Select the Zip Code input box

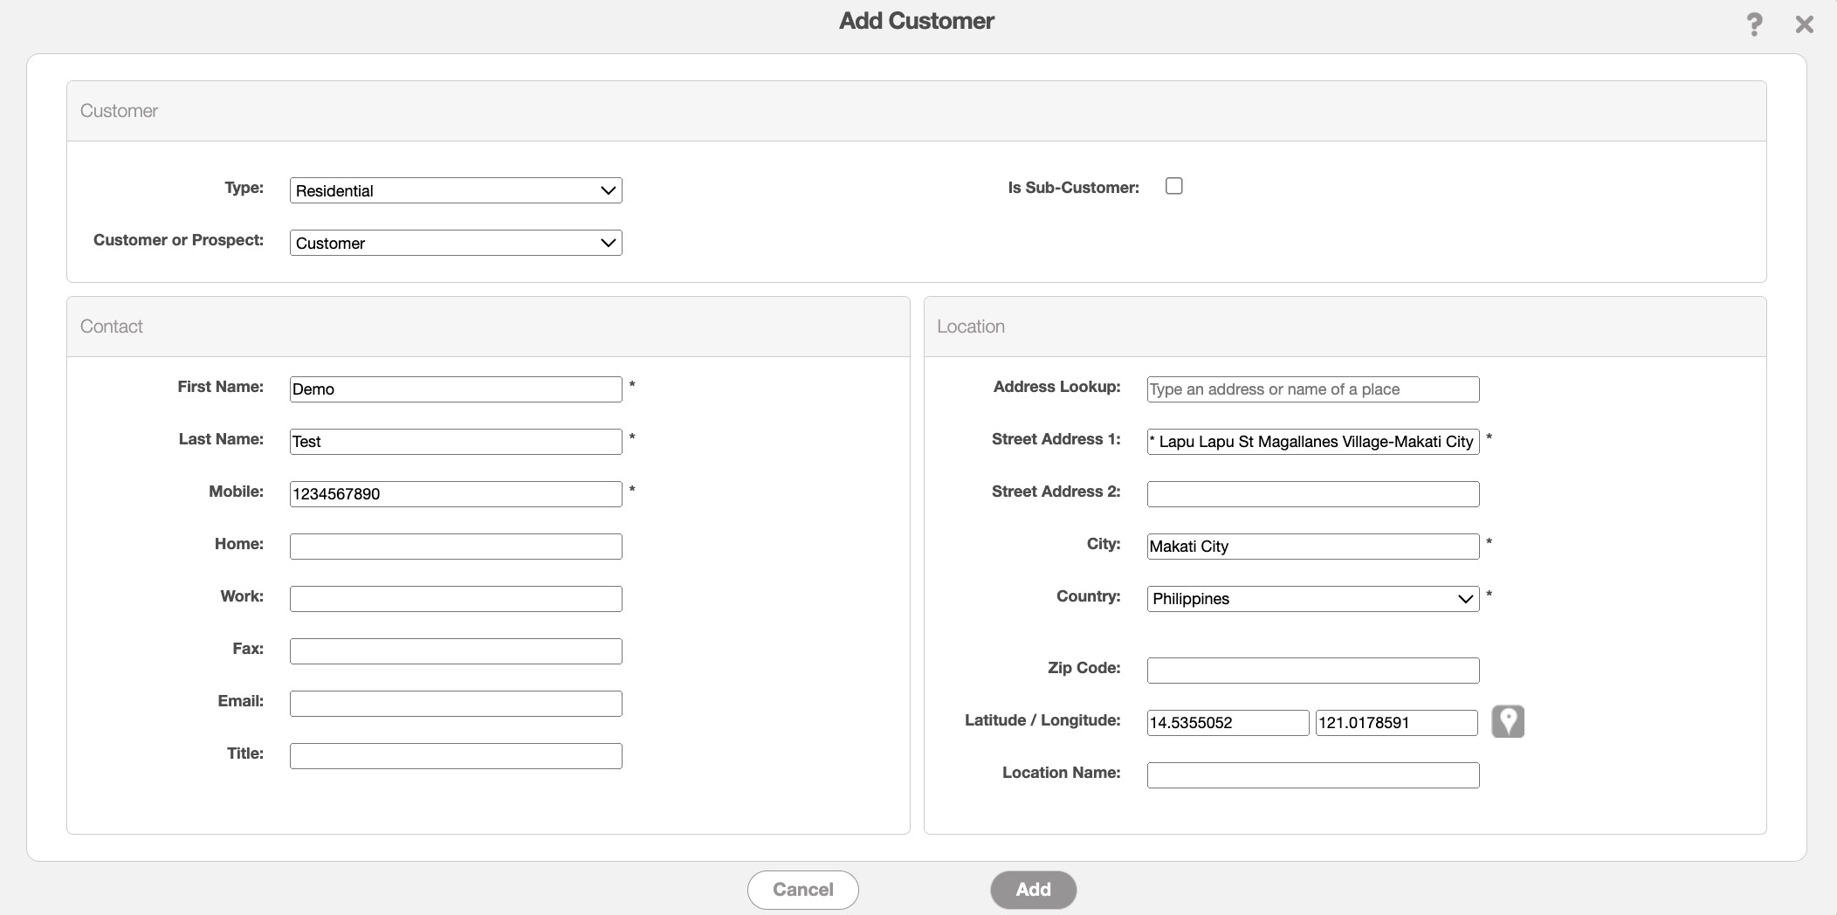coord(1312,671)
